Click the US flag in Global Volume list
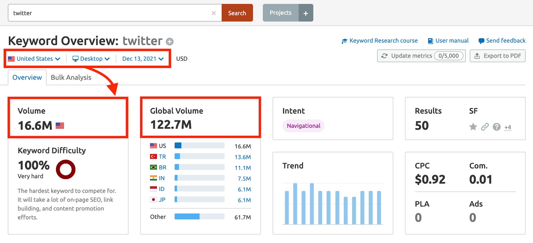Image resolution: width=533 pixels, height=243 pixels. click(154, 146)
